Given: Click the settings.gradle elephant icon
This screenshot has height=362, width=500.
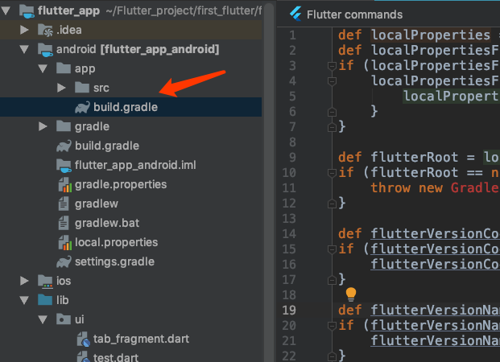Looking at the screenshot, I should coord(64,262).
